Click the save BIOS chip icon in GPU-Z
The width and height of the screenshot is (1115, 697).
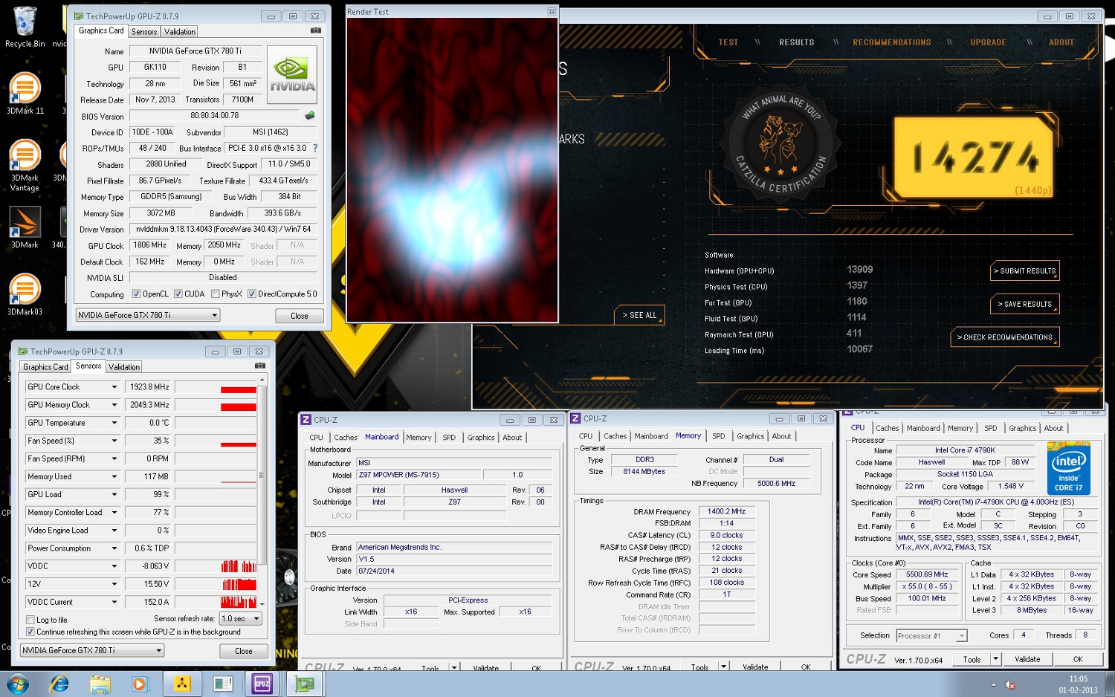point(310,115)
